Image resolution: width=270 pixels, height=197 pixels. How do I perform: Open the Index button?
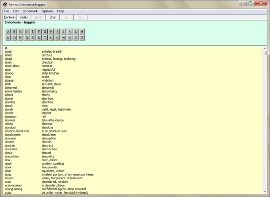(x=24, y=17)
